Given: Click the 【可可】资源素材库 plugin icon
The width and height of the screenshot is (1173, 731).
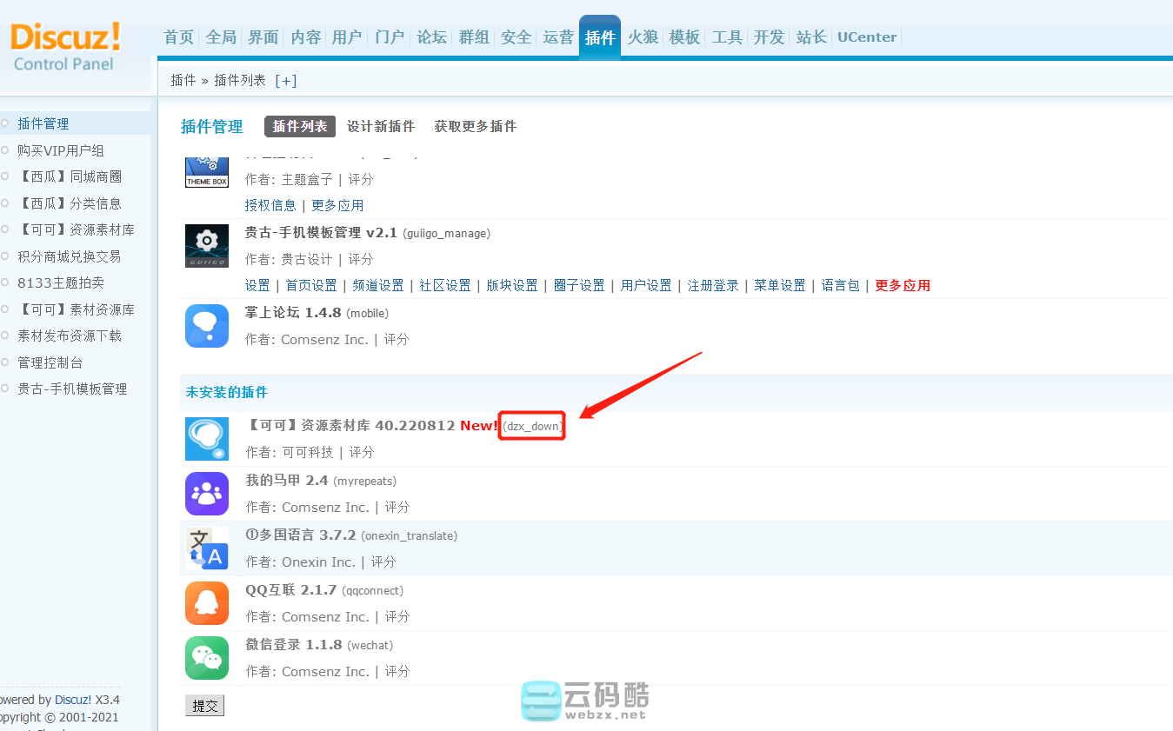Looking at the screenshot, I should [207, 439].
